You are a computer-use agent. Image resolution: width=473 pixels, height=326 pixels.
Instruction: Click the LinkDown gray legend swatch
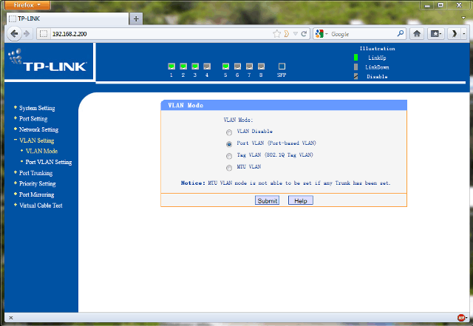tap(356, 67)
